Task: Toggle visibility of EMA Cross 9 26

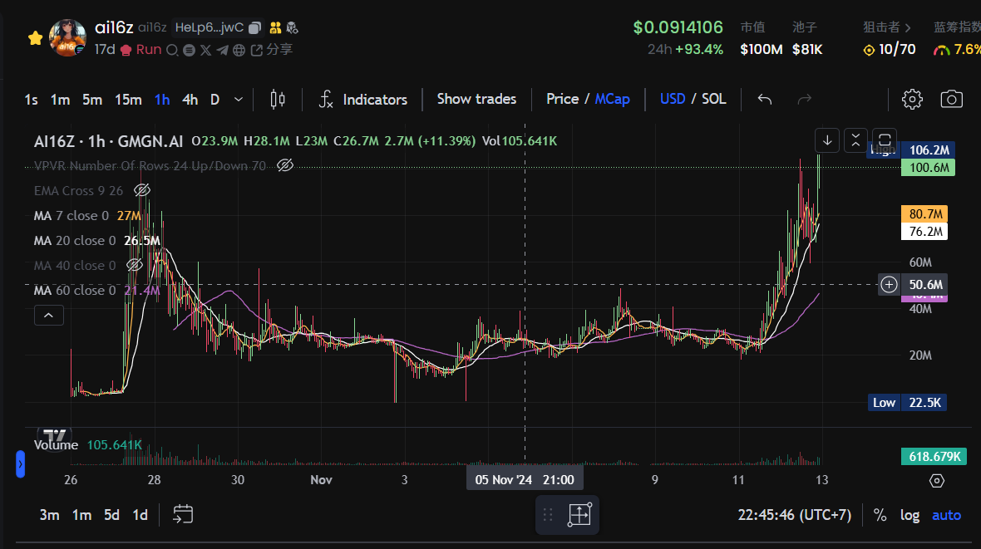Action: (141, 189)
